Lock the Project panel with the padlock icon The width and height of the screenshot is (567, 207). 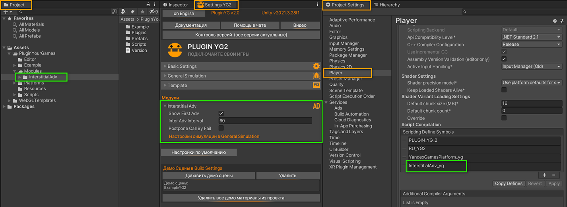[148, 4]
